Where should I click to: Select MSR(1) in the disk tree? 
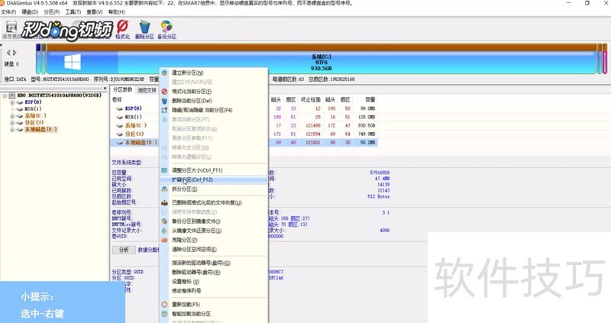click(x=33, y=109)
